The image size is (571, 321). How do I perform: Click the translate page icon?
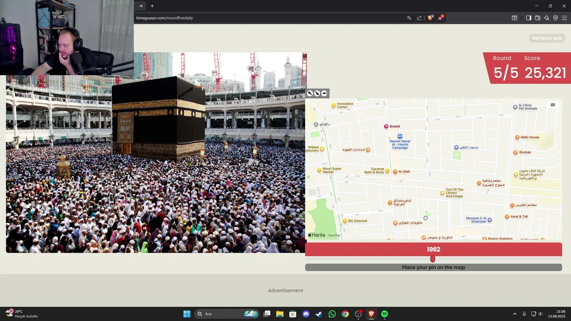click(x=409, y=18)
